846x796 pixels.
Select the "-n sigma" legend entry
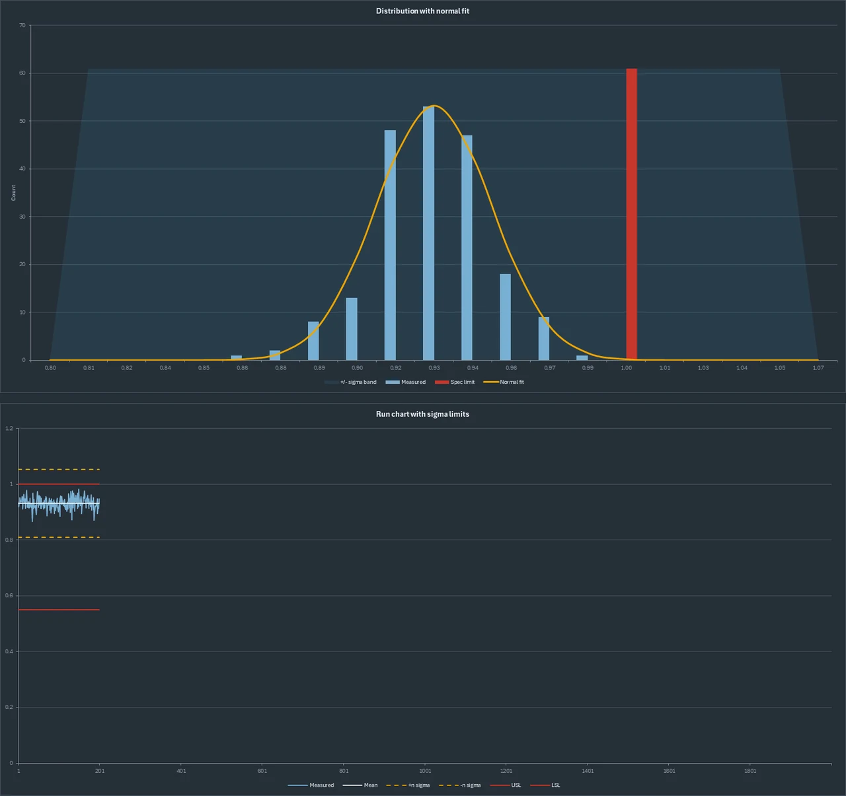(x=460, y=785)
